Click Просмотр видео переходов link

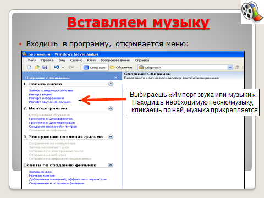click(52, 123)
